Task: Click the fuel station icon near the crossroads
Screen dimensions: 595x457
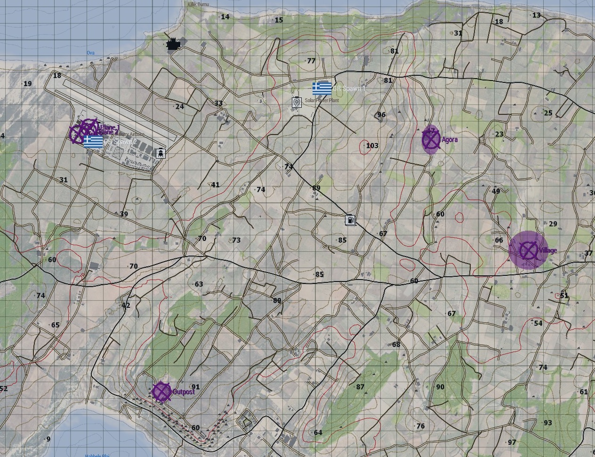Action: click(350, 220)
